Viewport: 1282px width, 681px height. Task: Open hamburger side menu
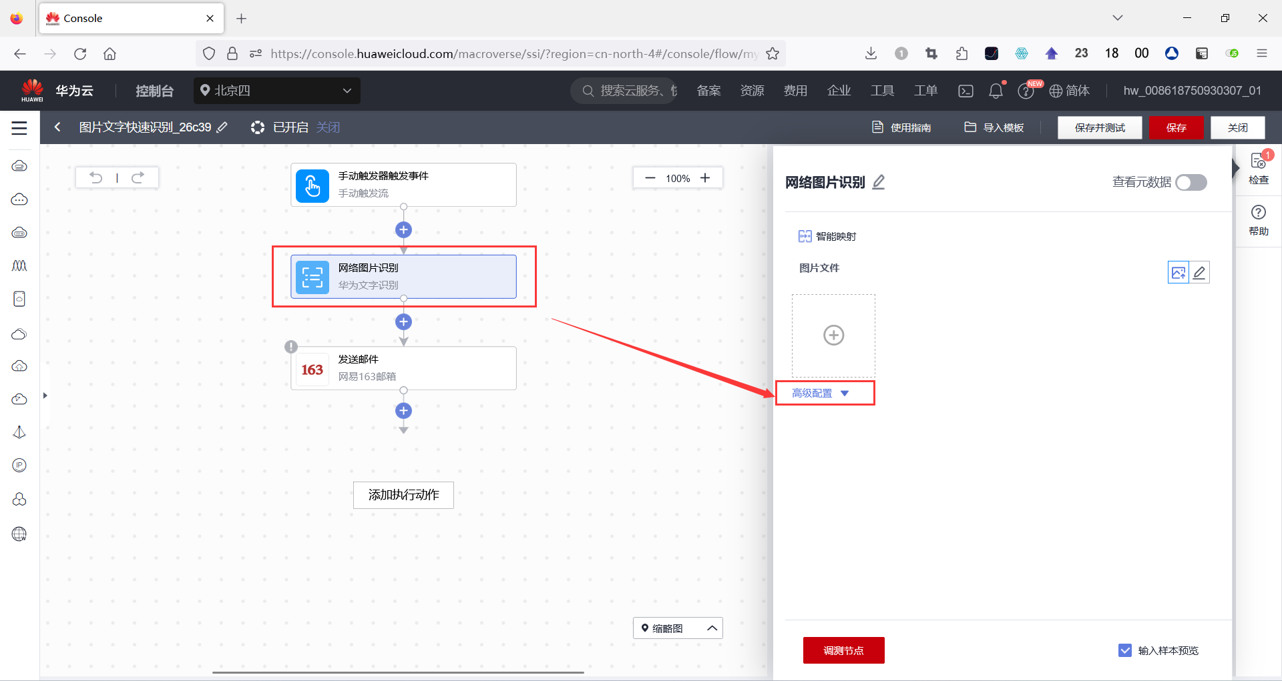point(19,127)
